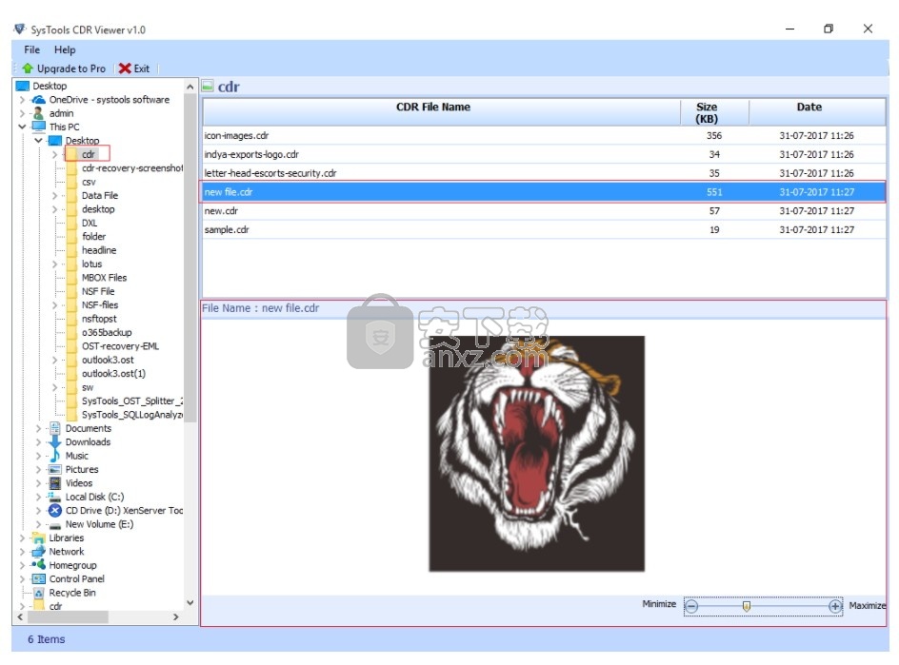This screenshot has height=665, width=899.
Task: Select the headline folder
Action: 99,250
